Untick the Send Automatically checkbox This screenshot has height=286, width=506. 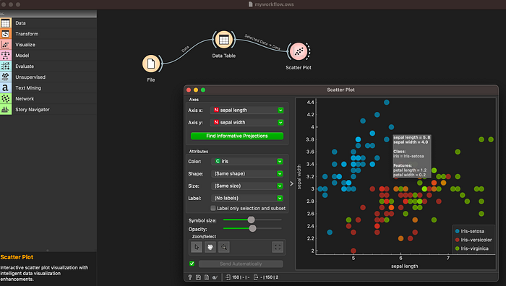(x=192, y=264)
